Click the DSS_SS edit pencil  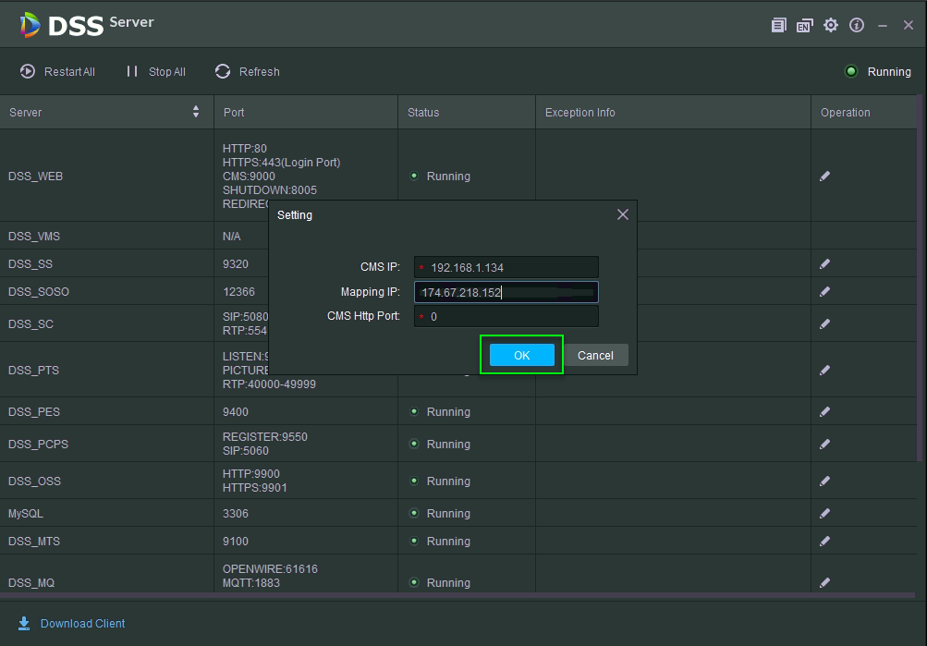tap(824, 264)
